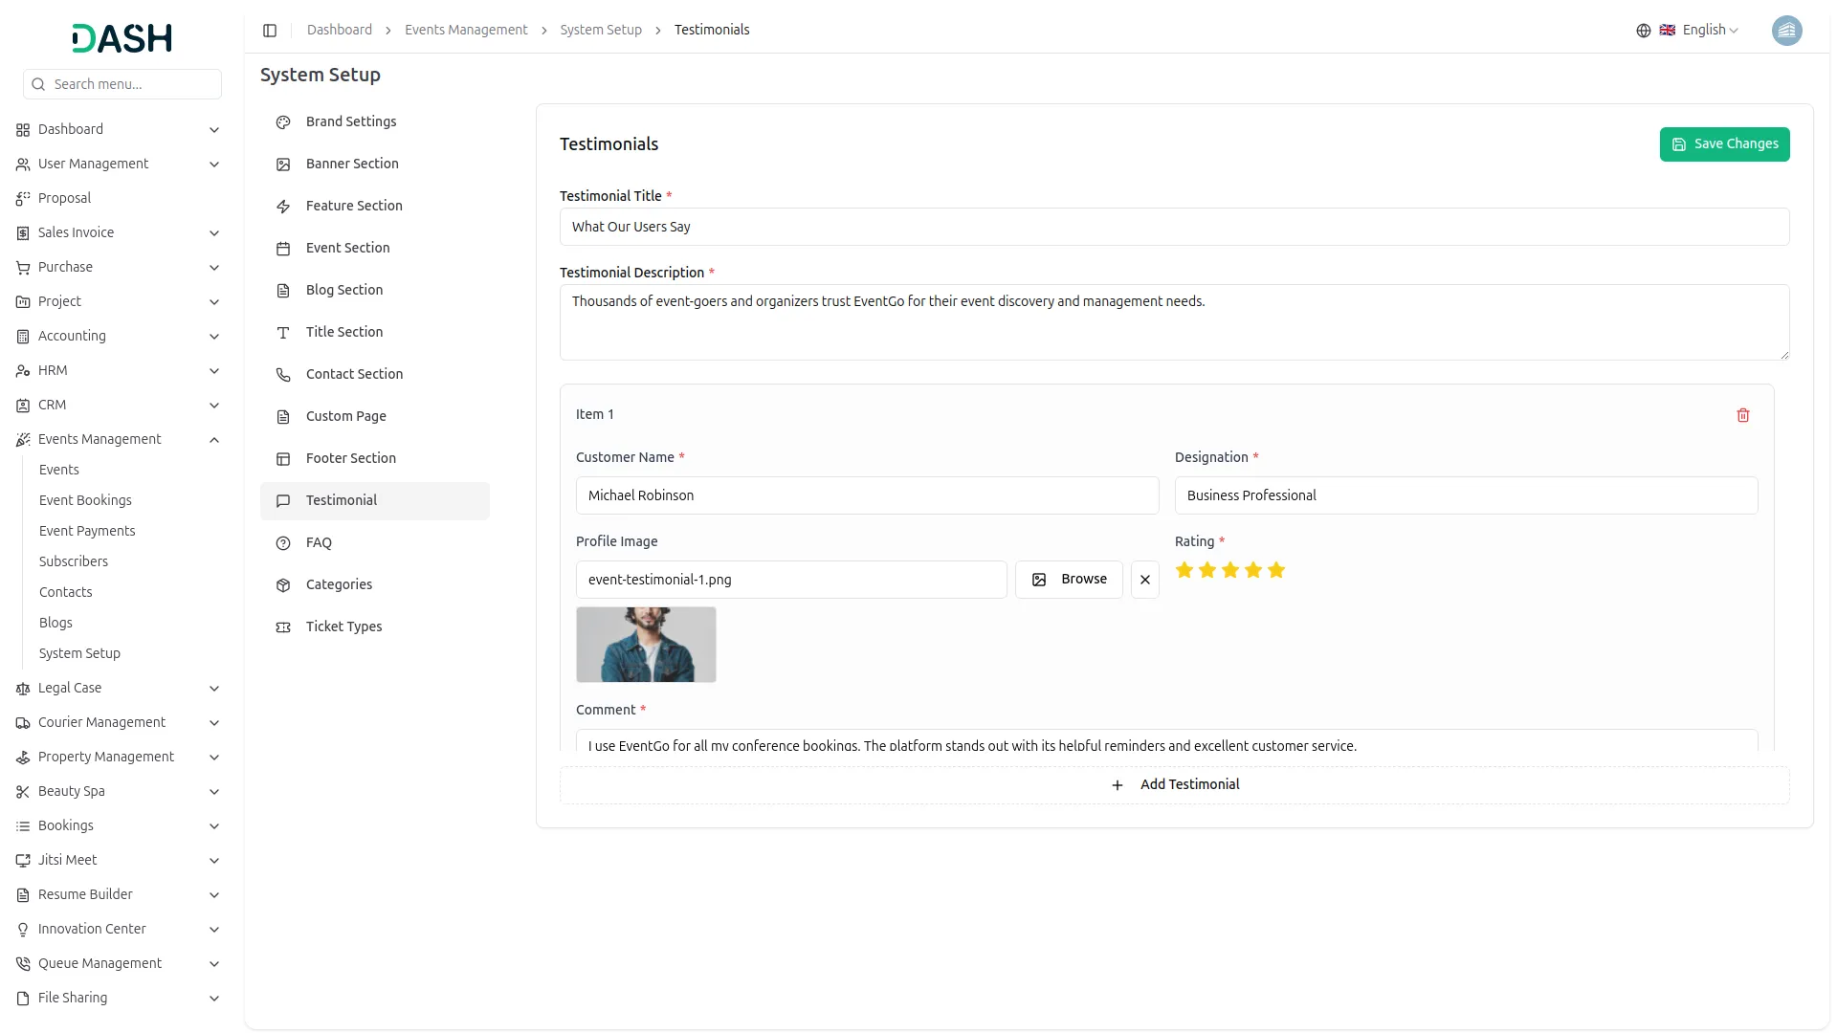The height and width of the screenshot is (1033, 1837).
Task: Select Event Bookings in sidebar
Action: [85, 501]
